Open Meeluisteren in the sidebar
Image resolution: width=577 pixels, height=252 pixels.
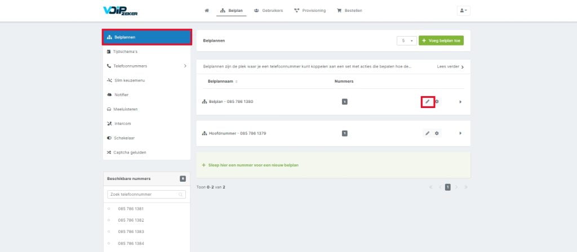coord(147,109)
